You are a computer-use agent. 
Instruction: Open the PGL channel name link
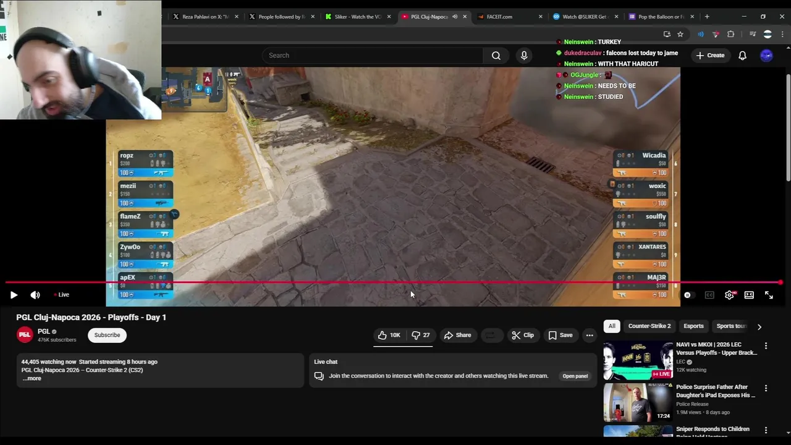pyautogui.click(x=44, y=331)
